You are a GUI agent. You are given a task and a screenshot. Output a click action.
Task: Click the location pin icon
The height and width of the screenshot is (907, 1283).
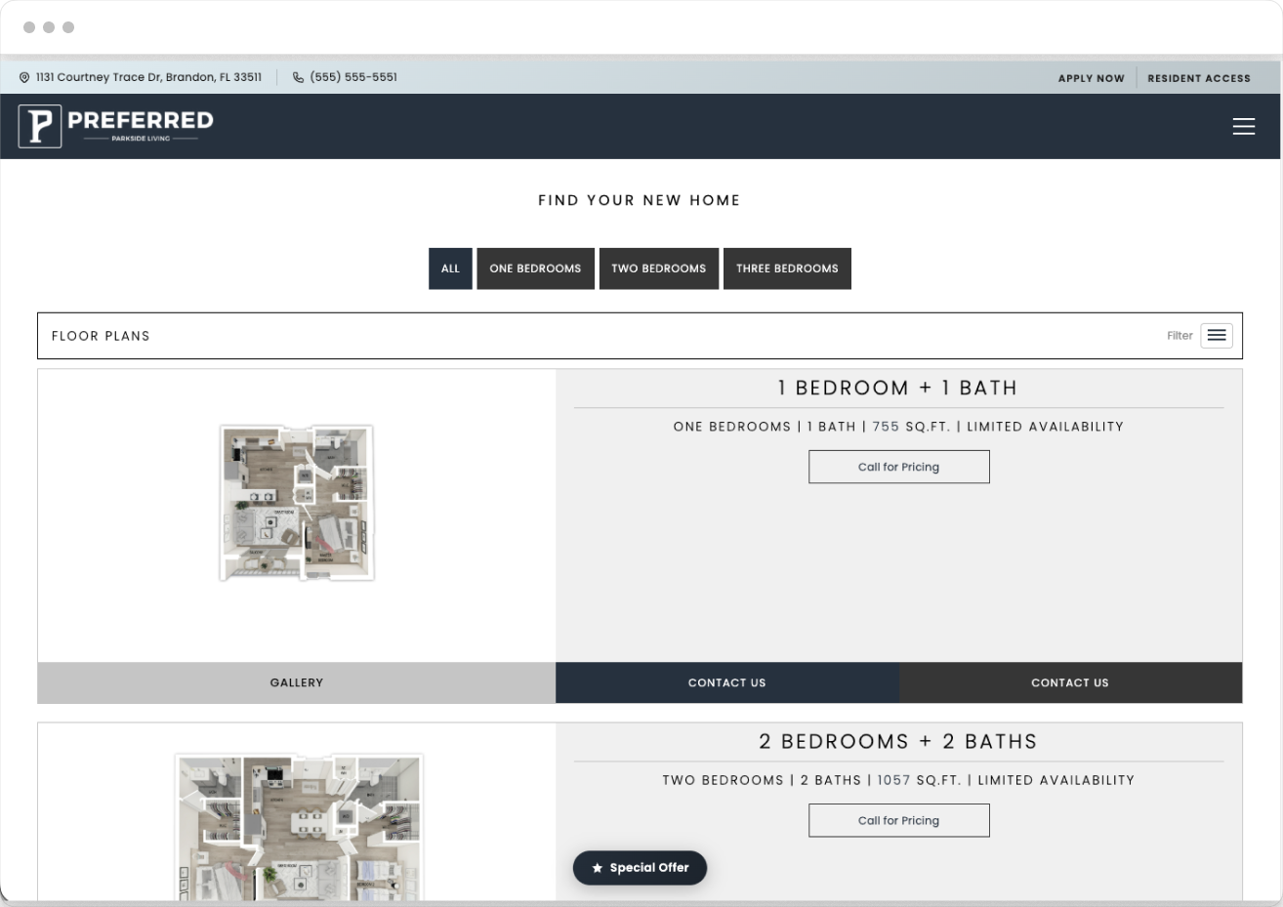(x=24, y=77)
